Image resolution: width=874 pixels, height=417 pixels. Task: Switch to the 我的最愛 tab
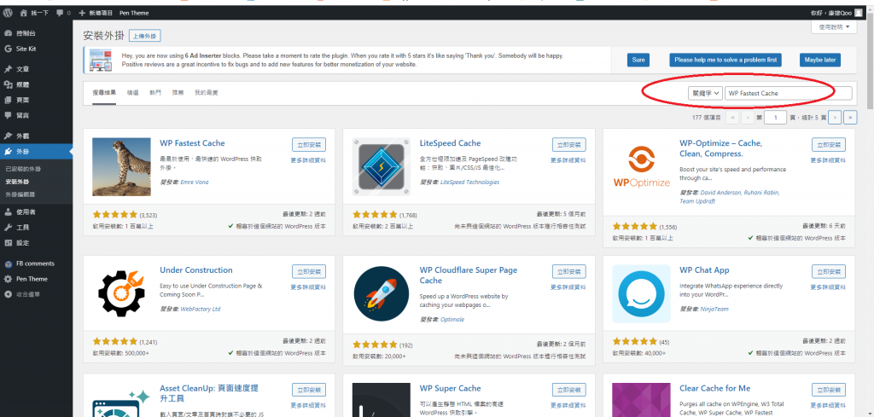pyautogui.click(x=206, y=92)
